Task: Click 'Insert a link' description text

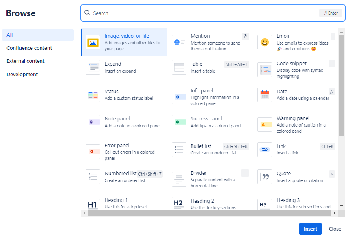Action: pyautogui.click(x=287, y=153)
